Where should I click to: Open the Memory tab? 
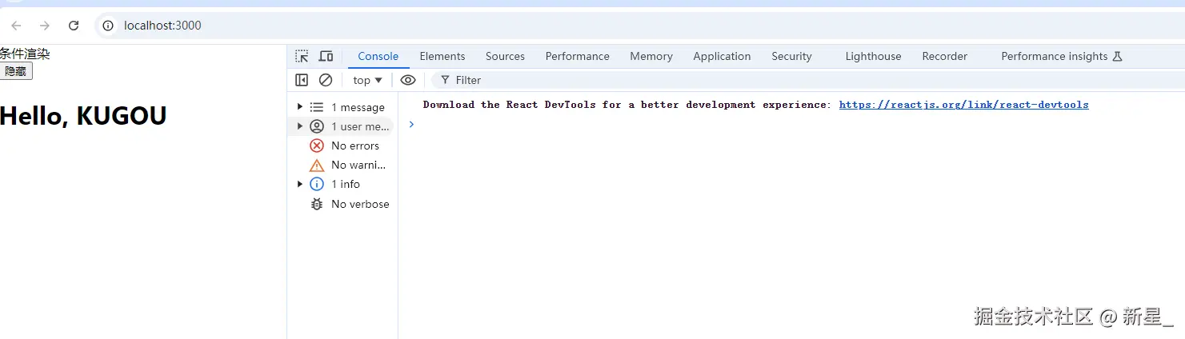click(x=651, y=56)
